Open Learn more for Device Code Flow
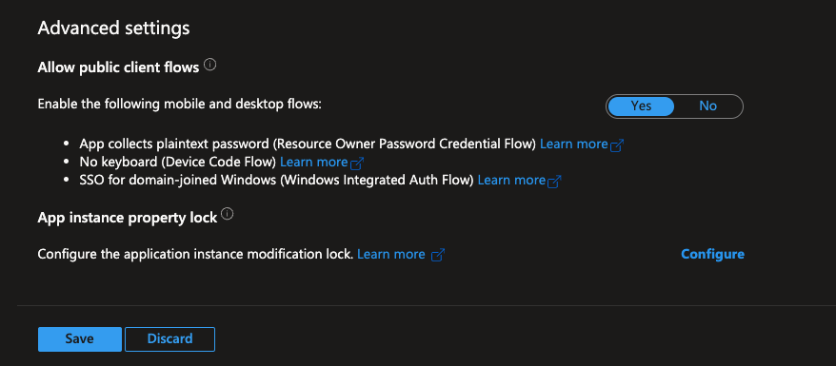 point(314,162)
